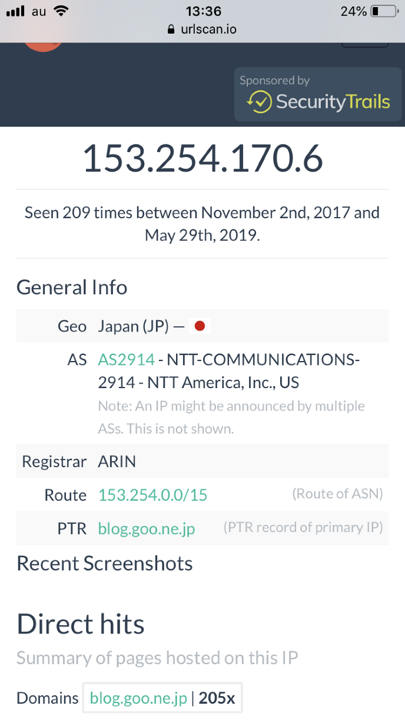The height and width of the screenshot is (722, 405).
Task: Open blog.goo.ne.jp in the Domains box
Action: click(138, 698)
